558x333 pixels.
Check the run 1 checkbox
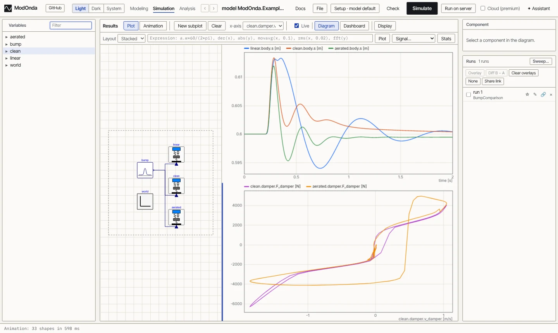pyautogui.click(x=468, y=94)
